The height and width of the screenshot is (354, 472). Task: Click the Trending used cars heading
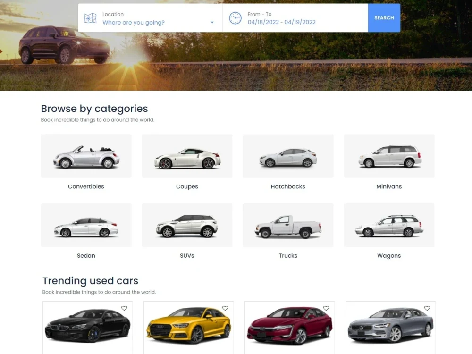[90, 280]
